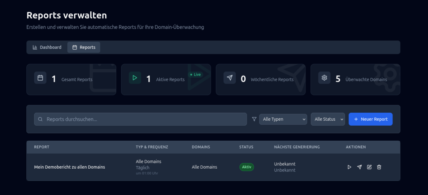Switch to the Dashboard tab
Screen dimensions: 428x195
pyautogui.click(x=47, y=47)
